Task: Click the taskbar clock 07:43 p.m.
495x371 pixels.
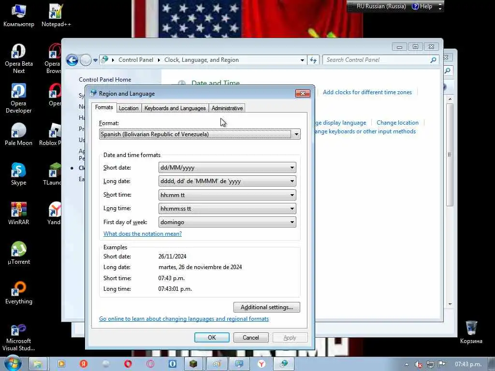Action: (x=468, y=364)
